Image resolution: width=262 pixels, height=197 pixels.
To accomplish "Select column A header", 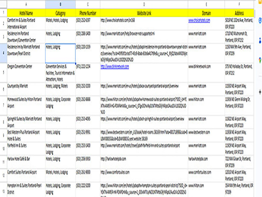I will [x=26, y=4].
